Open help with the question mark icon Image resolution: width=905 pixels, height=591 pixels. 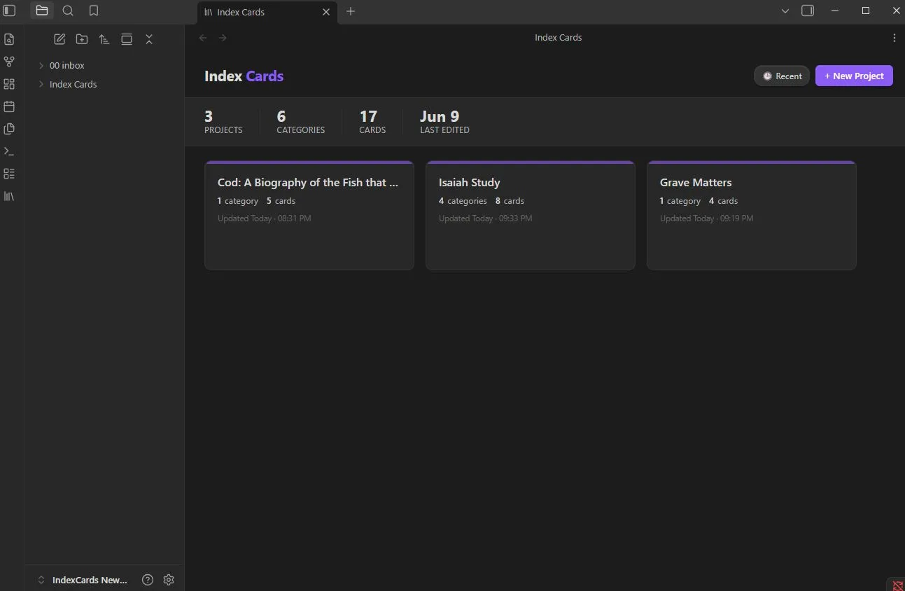click(x=148, y=580)
